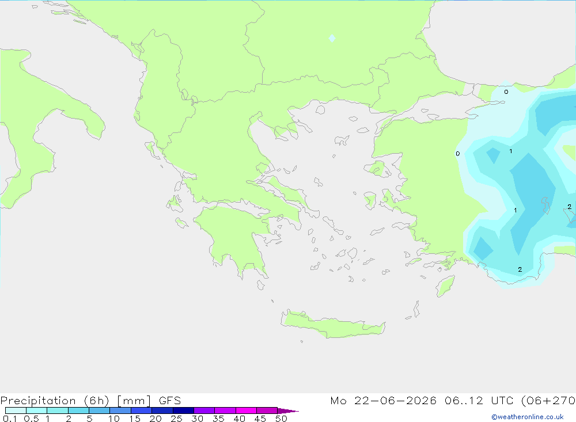Click the legend tick label '10'

click(x=114, y=419)
